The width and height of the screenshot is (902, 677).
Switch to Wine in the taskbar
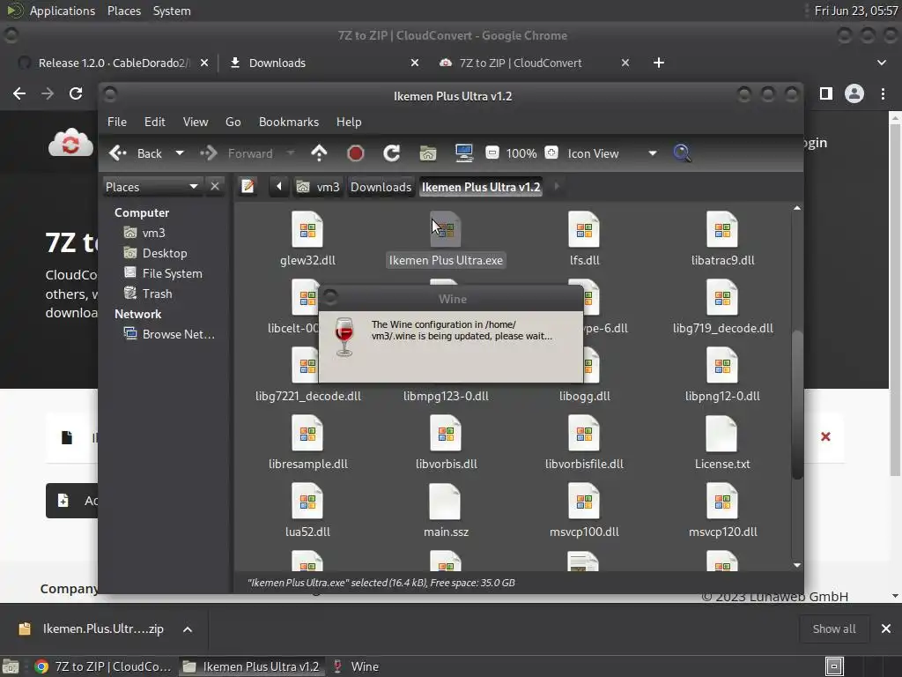point(357,666)
